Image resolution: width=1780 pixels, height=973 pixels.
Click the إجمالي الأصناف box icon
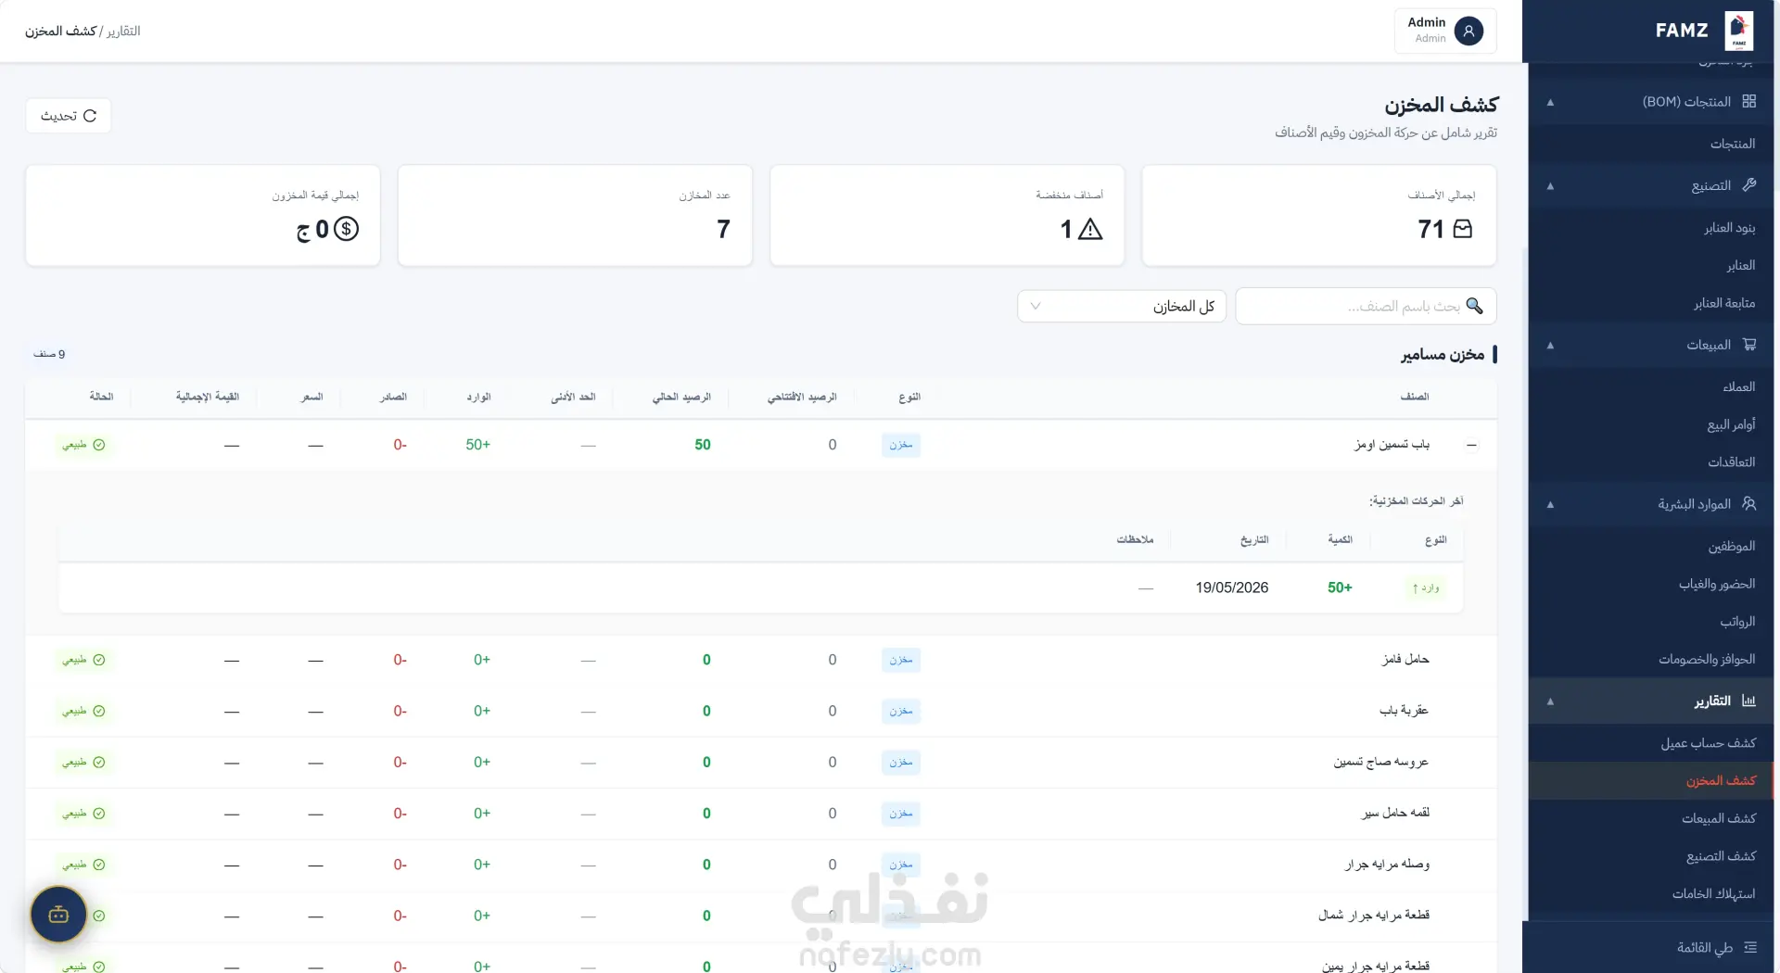tap(1463, 229)
